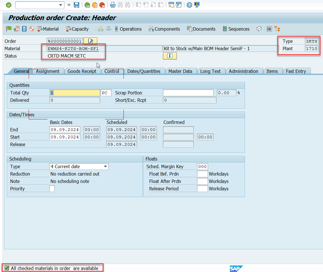Open Sequences overview
This screenshot has height=272, width=323.
[236, 29]
